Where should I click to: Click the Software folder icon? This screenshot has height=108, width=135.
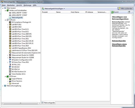8,20
